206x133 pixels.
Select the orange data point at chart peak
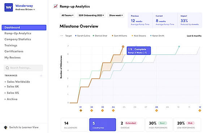point(123,47)
